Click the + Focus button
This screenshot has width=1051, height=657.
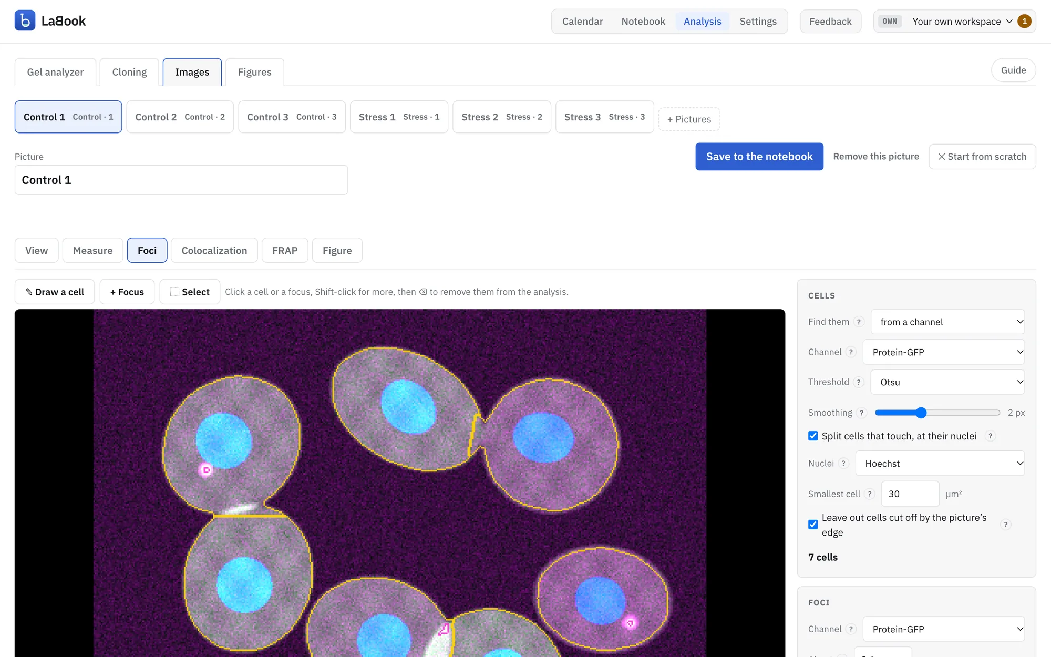127,292
